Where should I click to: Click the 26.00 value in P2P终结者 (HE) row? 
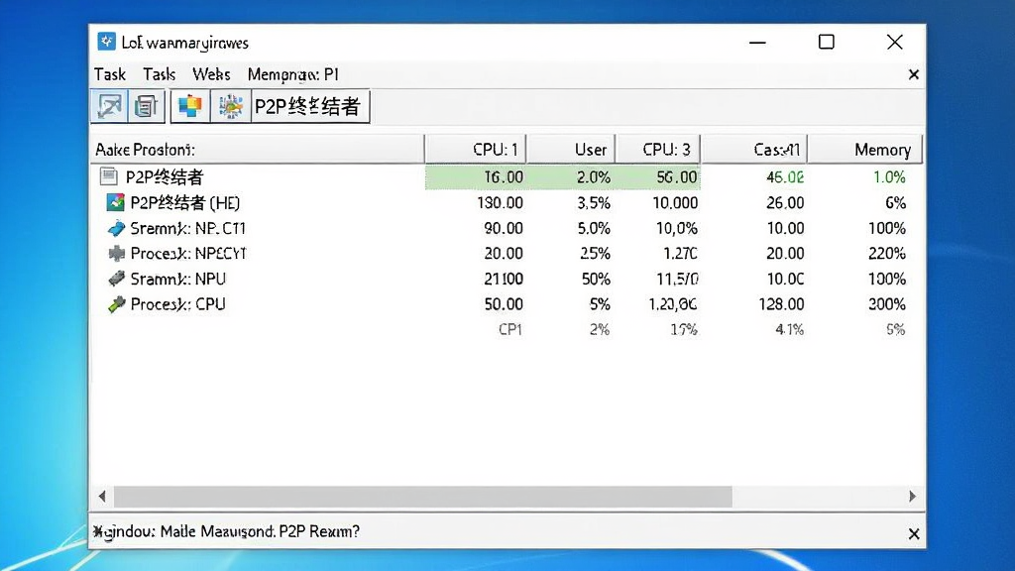click(785, 202)
